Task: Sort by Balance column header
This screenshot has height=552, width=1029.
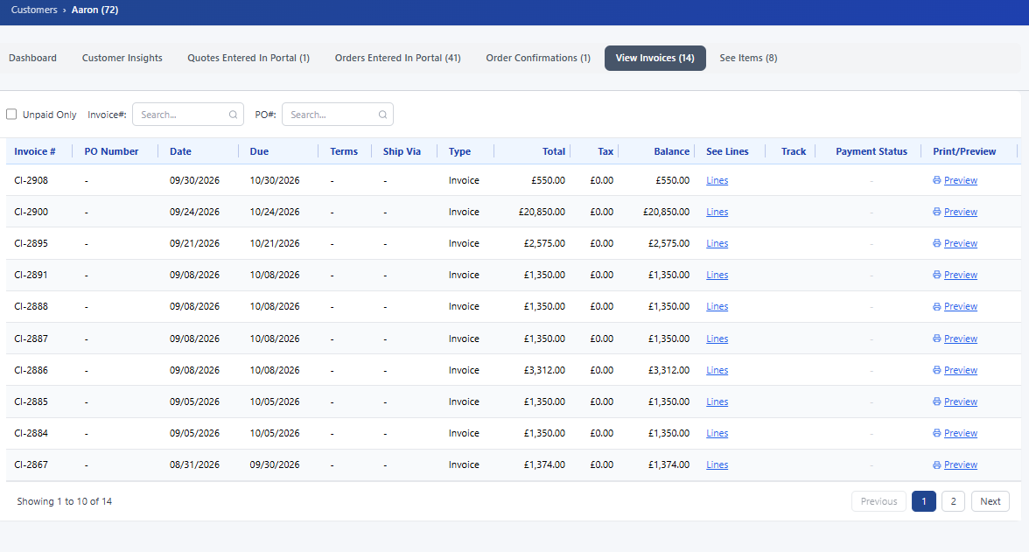Action: tap(671, 151)
